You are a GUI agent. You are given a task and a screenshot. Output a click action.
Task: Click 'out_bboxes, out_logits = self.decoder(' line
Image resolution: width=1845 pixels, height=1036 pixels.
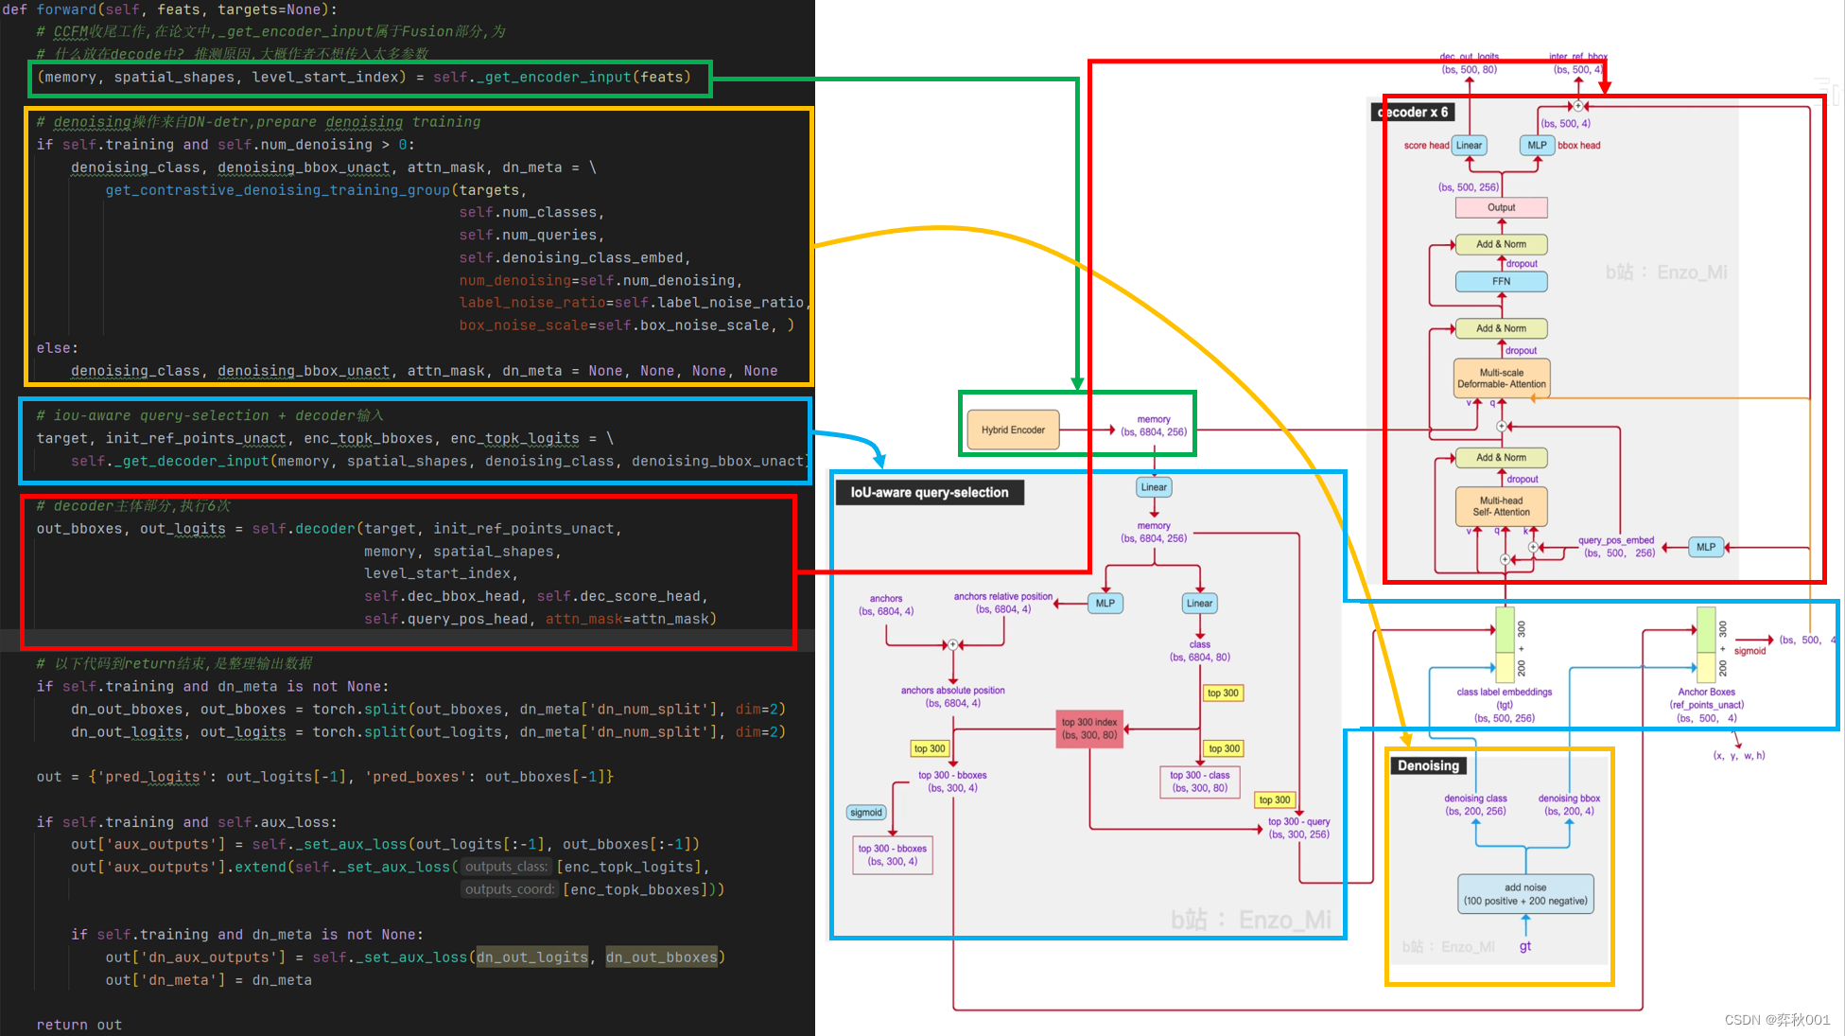click(329, 529)
